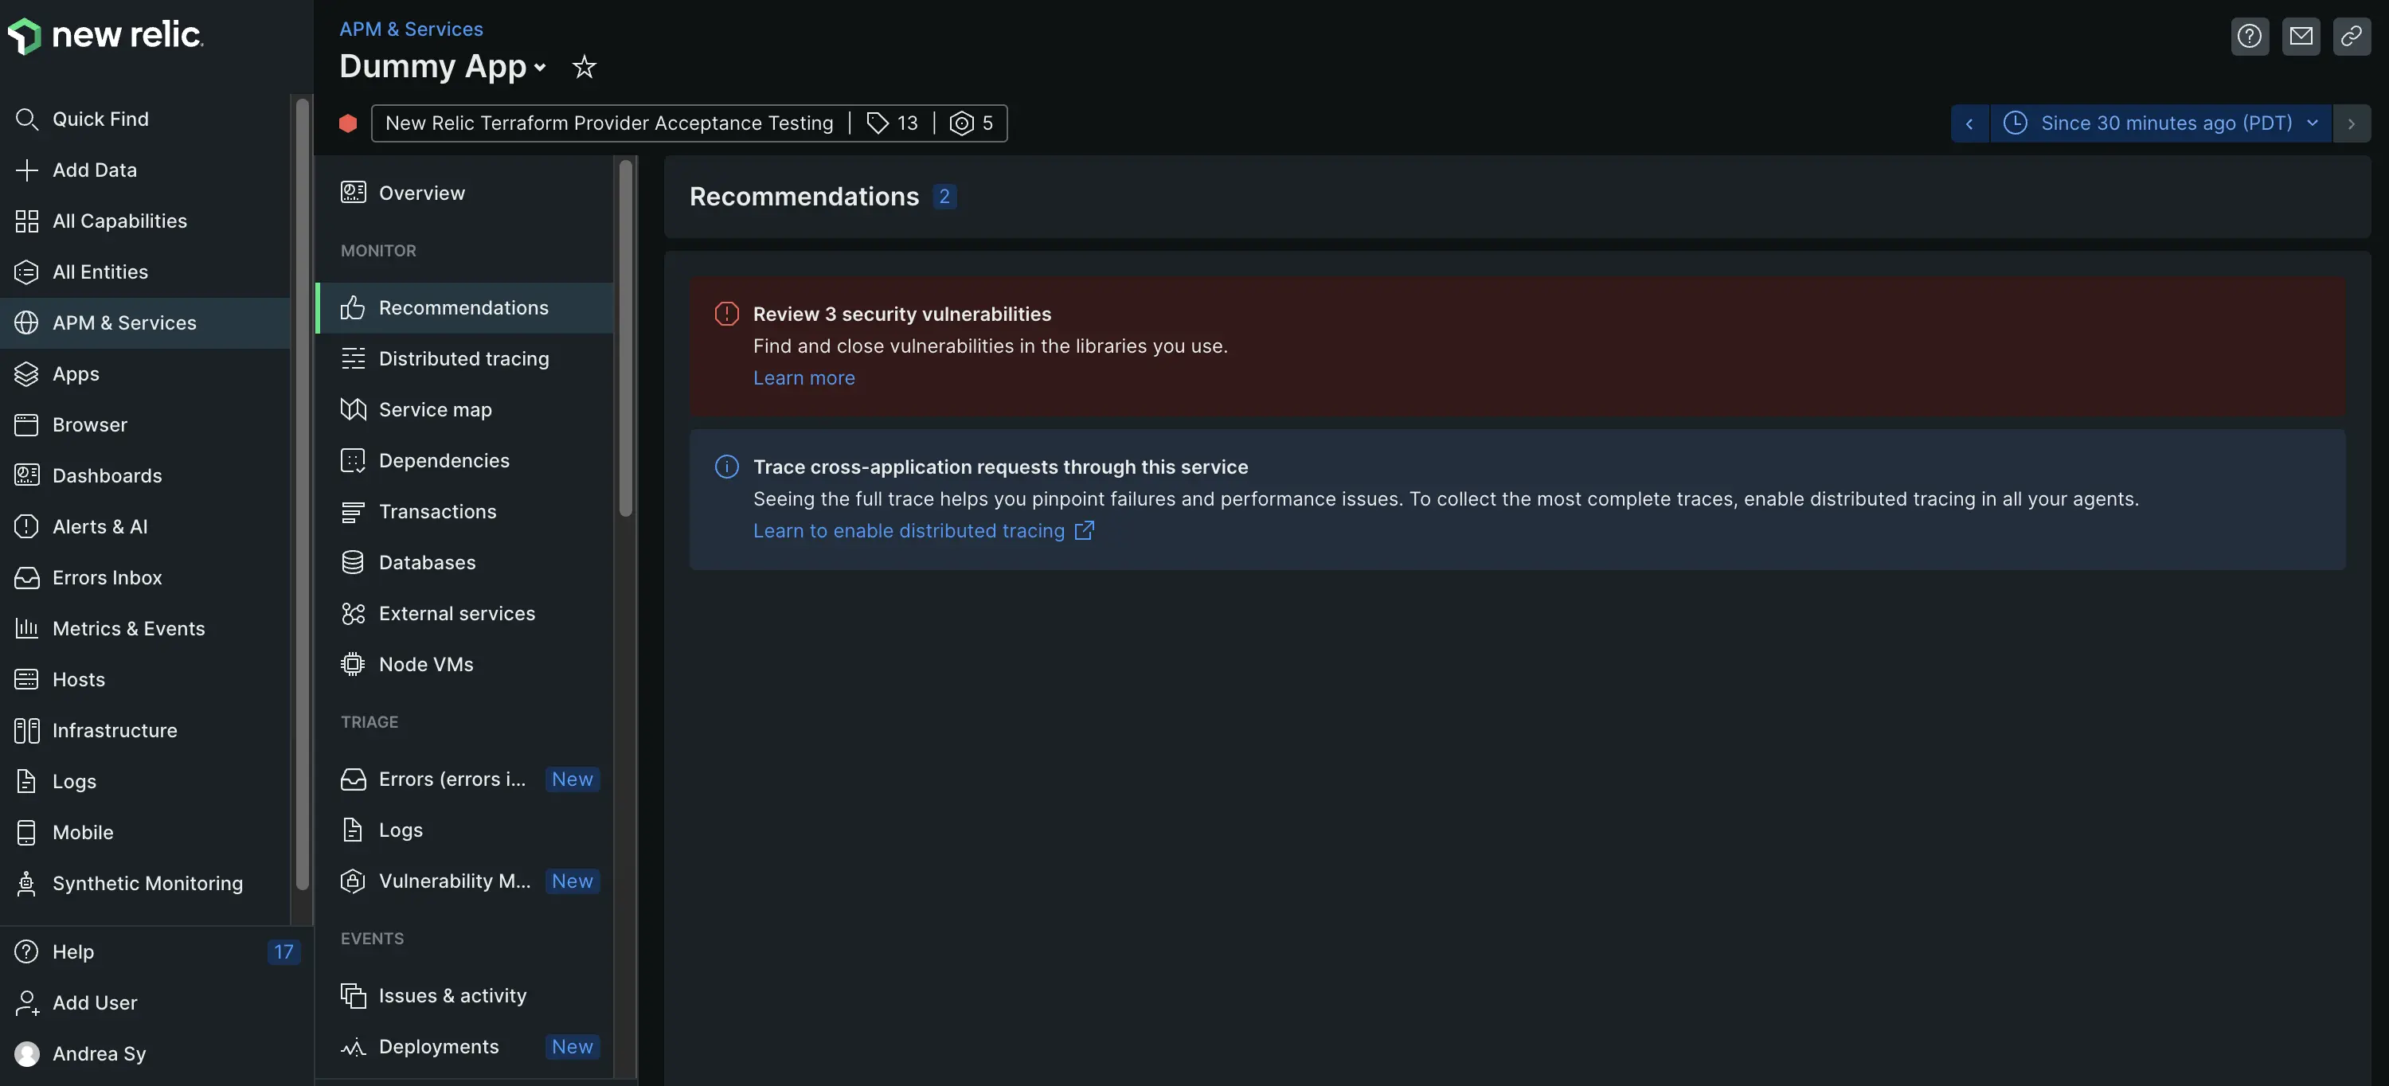
Task: Favorite Dummy App with the star icon
Action: (585, 67)
